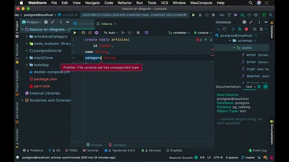Expand the postgresTutorial folder
Screen dimensions: 289x162
[27, 51]
